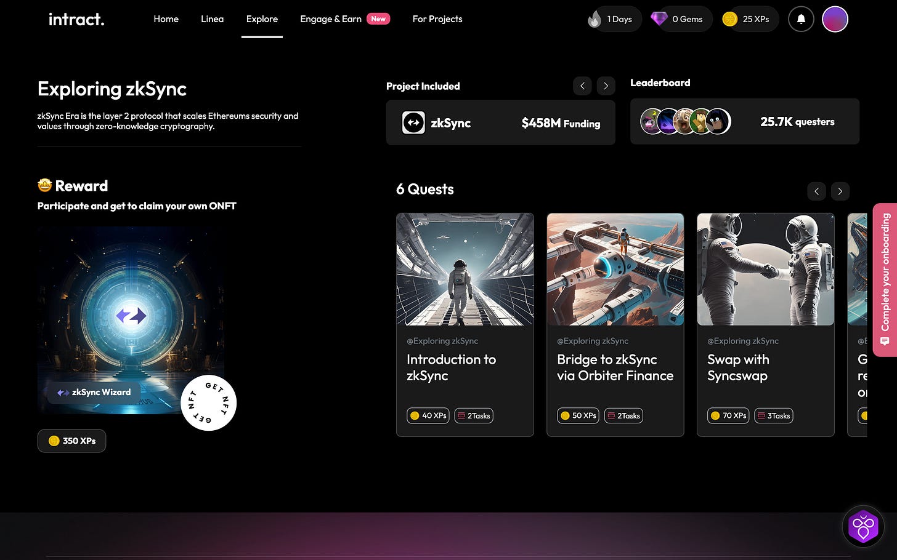Click the purple gem icon
The width and height of the screenshot is (897, 560).
659,18
